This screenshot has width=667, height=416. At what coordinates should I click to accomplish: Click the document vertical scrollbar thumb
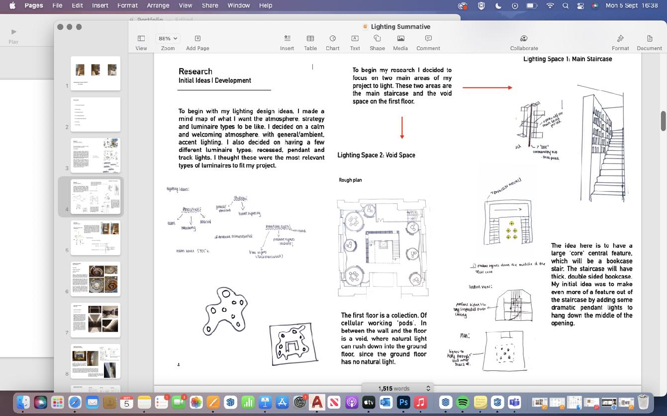pos(663,121)
